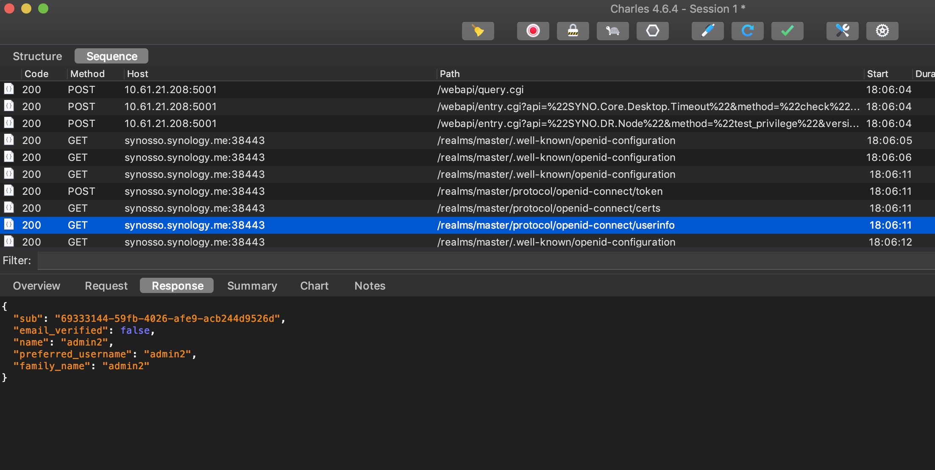Click the document icon of token row
Image resolution: width=935 pixels, height=470 pixels.
coord(9,191)
